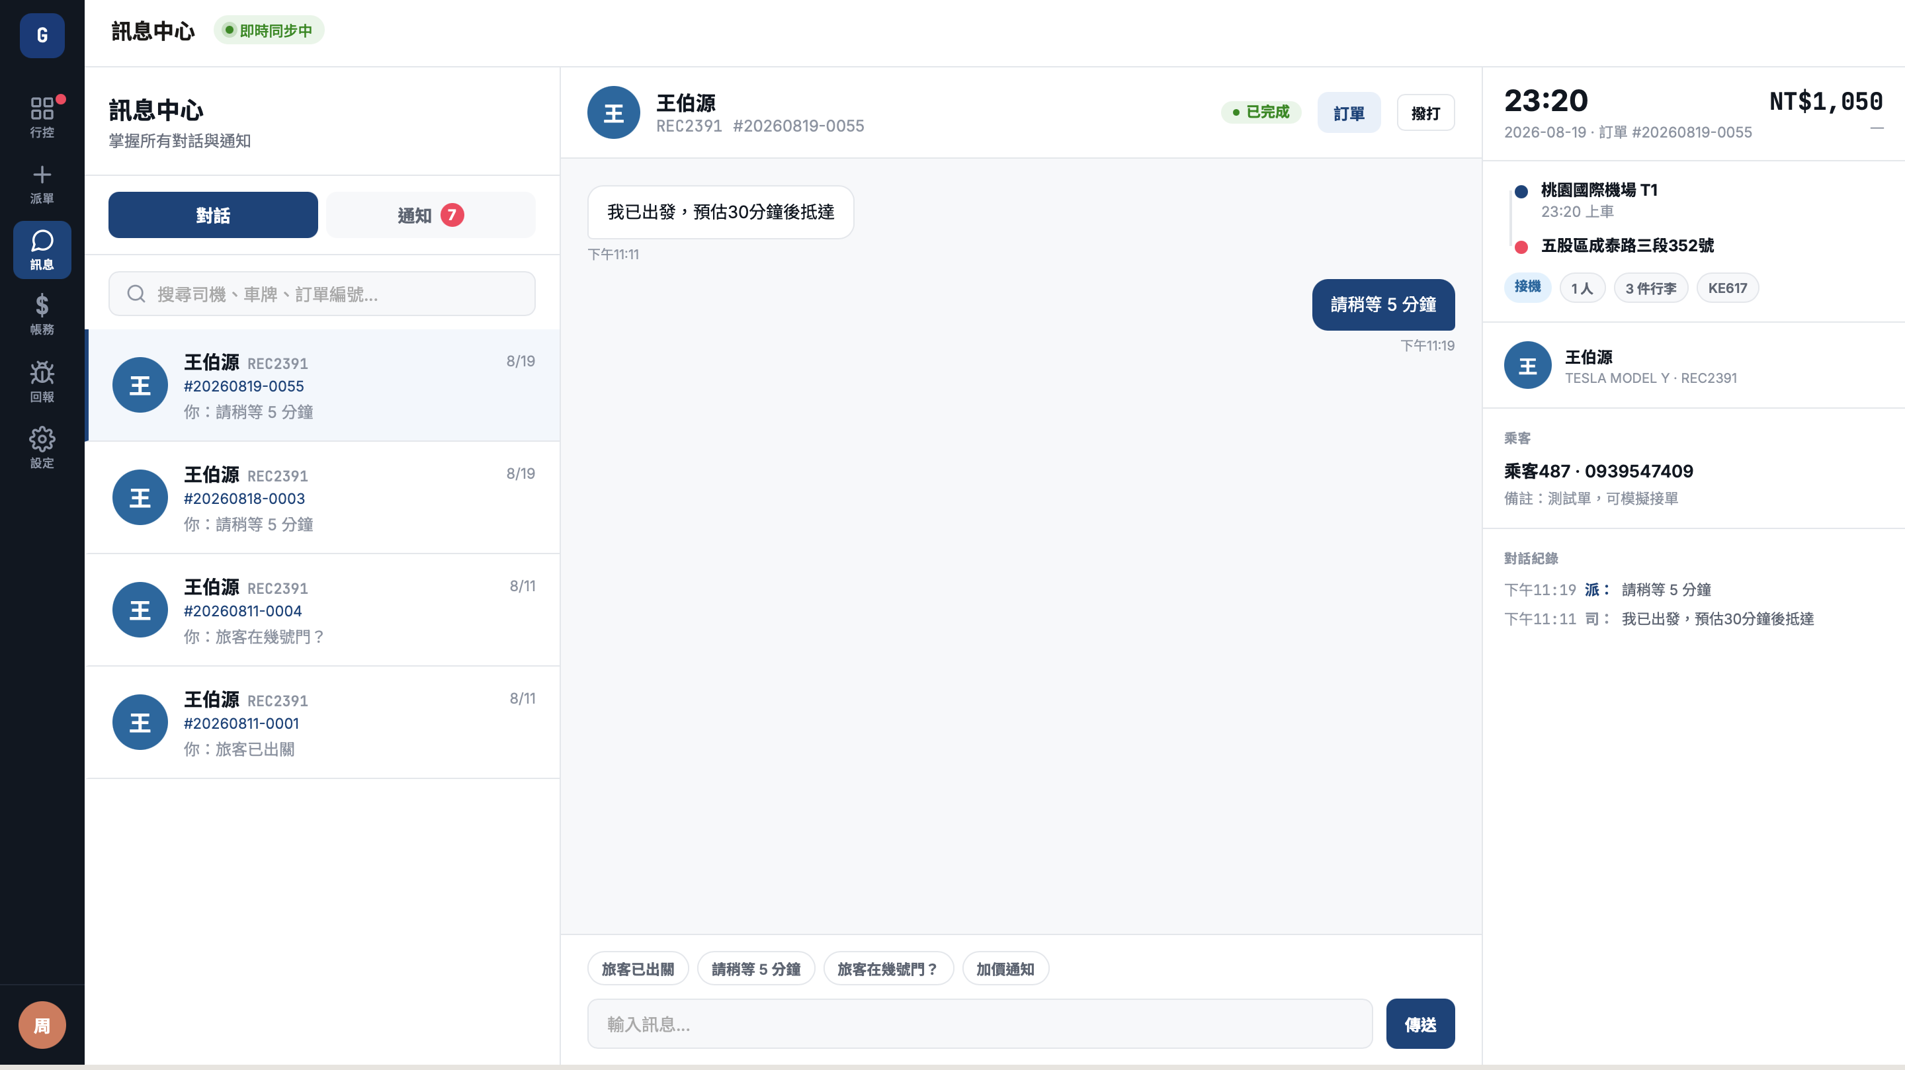Switch to the 通知 tab

[431, 215]
